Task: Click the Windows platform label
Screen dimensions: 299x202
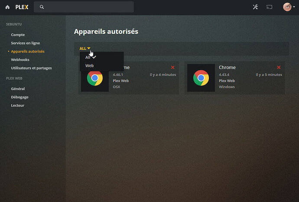Action: [x=227, y=87]
